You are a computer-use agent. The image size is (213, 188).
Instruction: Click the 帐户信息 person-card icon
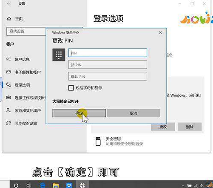[9, 59]
